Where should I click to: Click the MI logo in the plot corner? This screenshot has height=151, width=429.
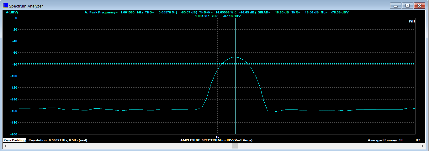[412, 21]
